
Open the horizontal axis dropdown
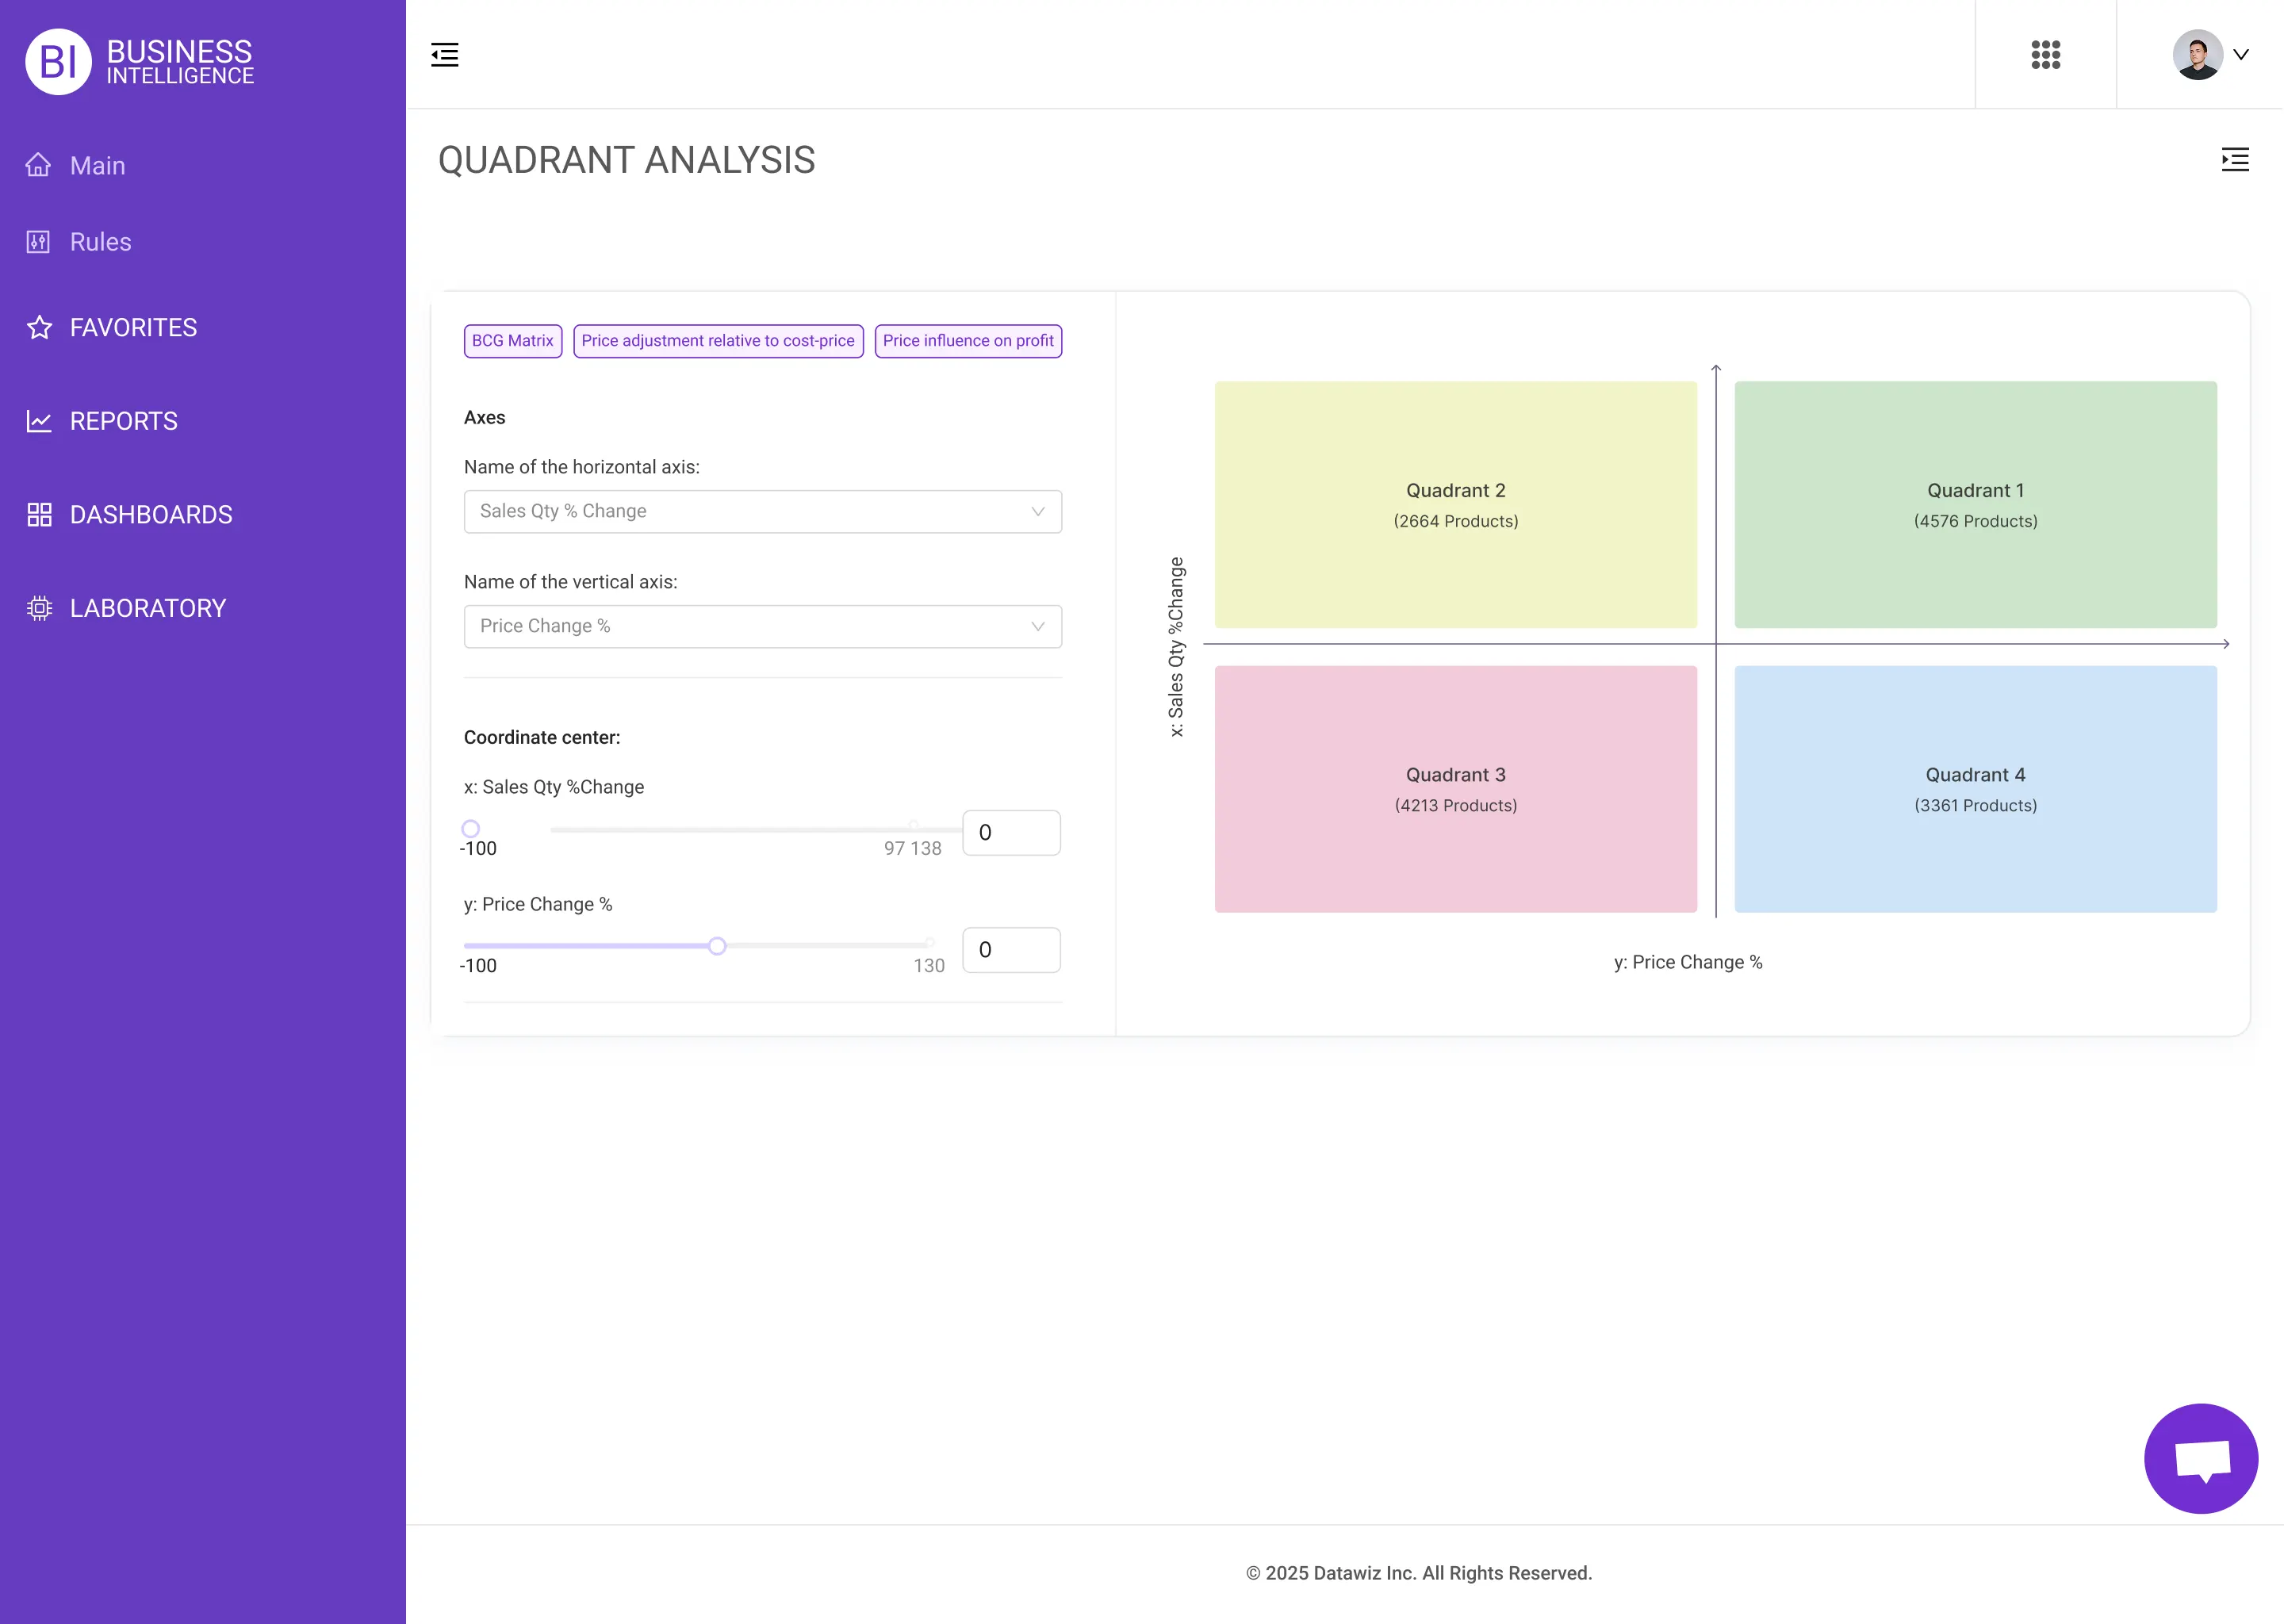pos(762,511)
